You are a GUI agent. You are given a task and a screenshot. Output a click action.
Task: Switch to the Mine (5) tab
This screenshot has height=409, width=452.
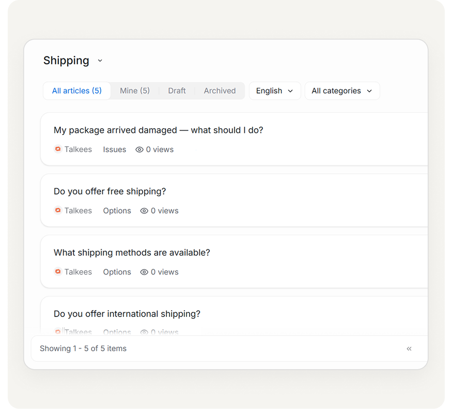[135, 91]
